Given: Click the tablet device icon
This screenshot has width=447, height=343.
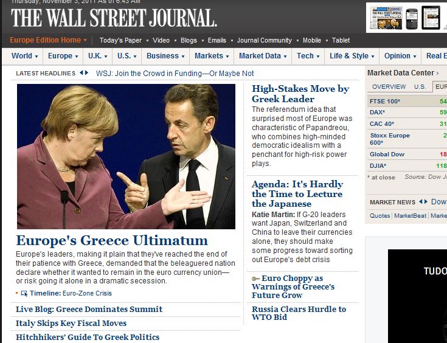Looking at the screenshot, I should point(431,18).
